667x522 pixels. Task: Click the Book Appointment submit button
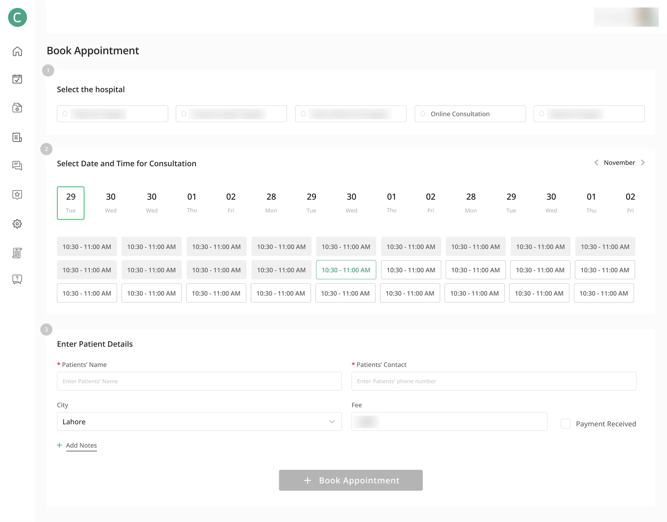[x=350, y=480]
